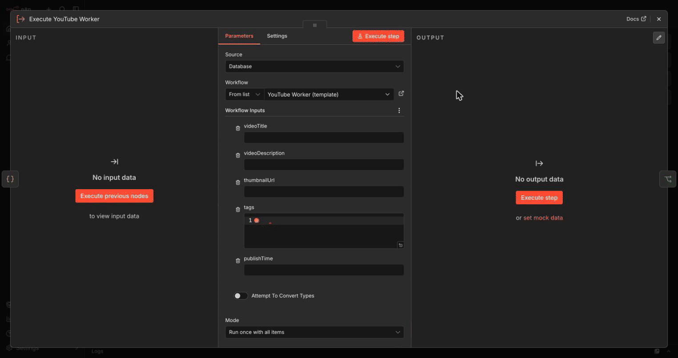Open the set mock data link
678x358 pixels.
pos(543,218)
